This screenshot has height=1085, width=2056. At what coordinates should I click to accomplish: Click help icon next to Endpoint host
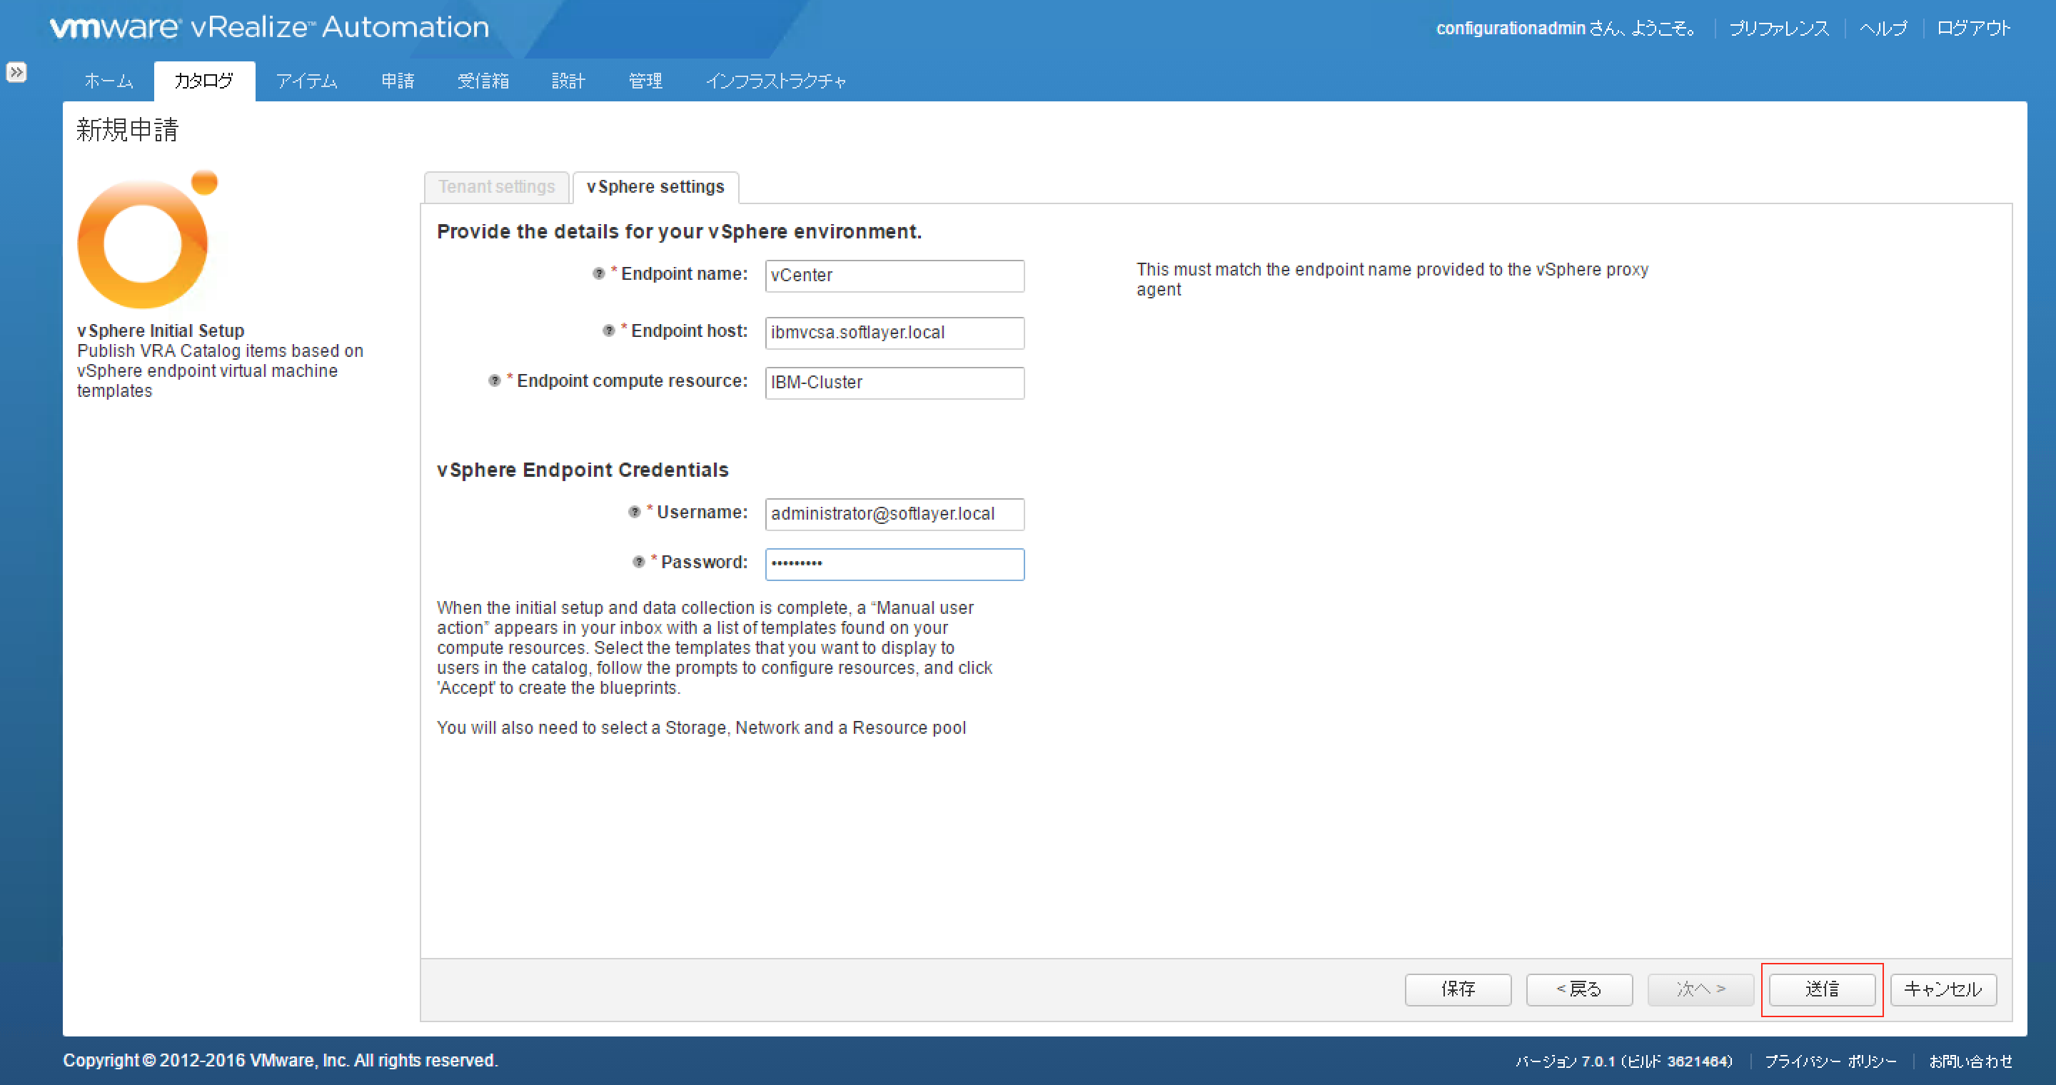(609, 330)
